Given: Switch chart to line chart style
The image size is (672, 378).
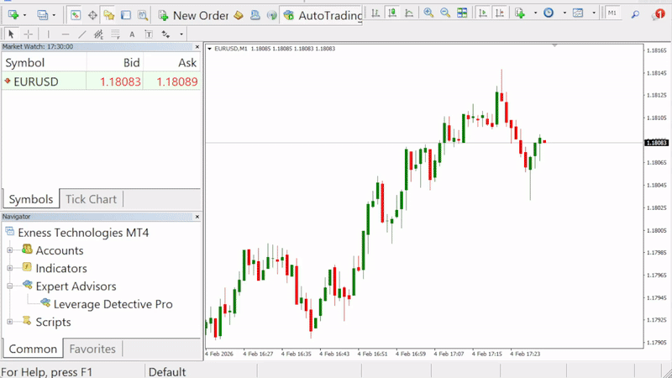Looking at the screenshot, I should [x=409, y=13].
